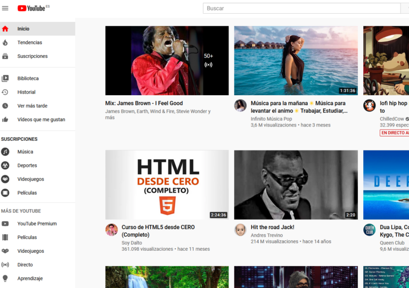
Task: Click the Inicio home icon
Action: 5,29
